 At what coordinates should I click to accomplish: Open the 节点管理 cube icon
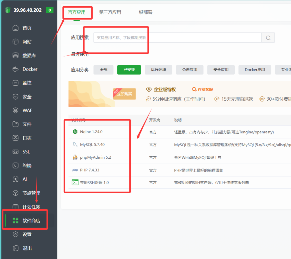coord(16,193)
